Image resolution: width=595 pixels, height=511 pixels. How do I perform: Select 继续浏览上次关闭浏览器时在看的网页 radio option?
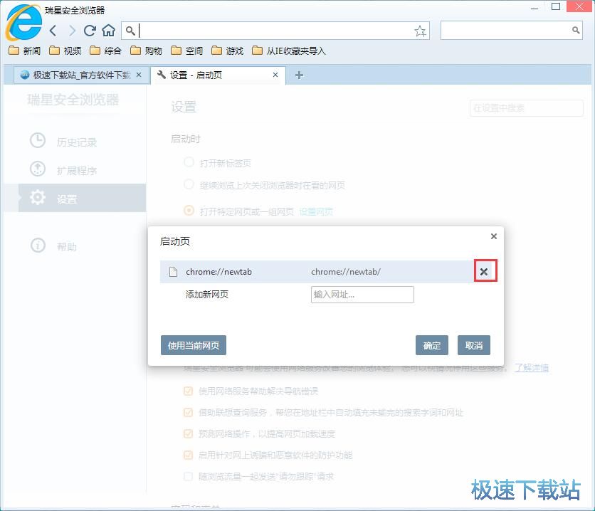(x=189, y=185)
